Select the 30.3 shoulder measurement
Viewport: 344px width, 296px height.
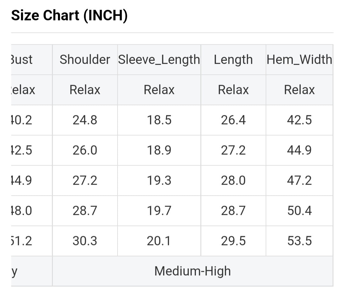[x=85, y=241]
